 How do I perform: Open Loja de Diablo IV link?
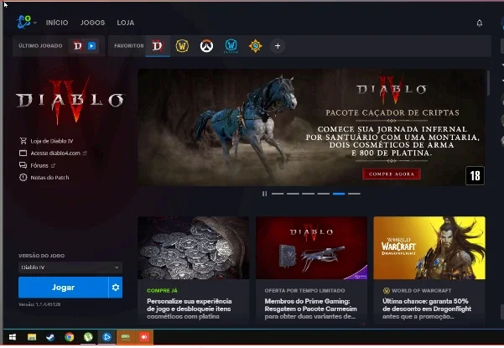coord(52,141)
